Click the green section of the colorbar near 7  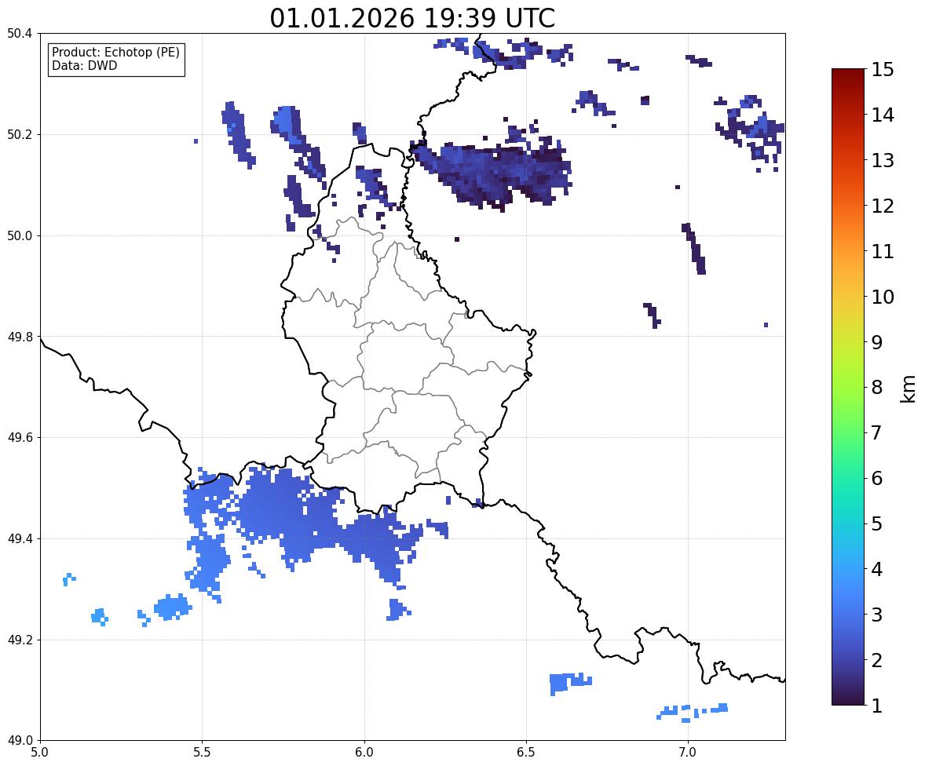coord(848,432)
